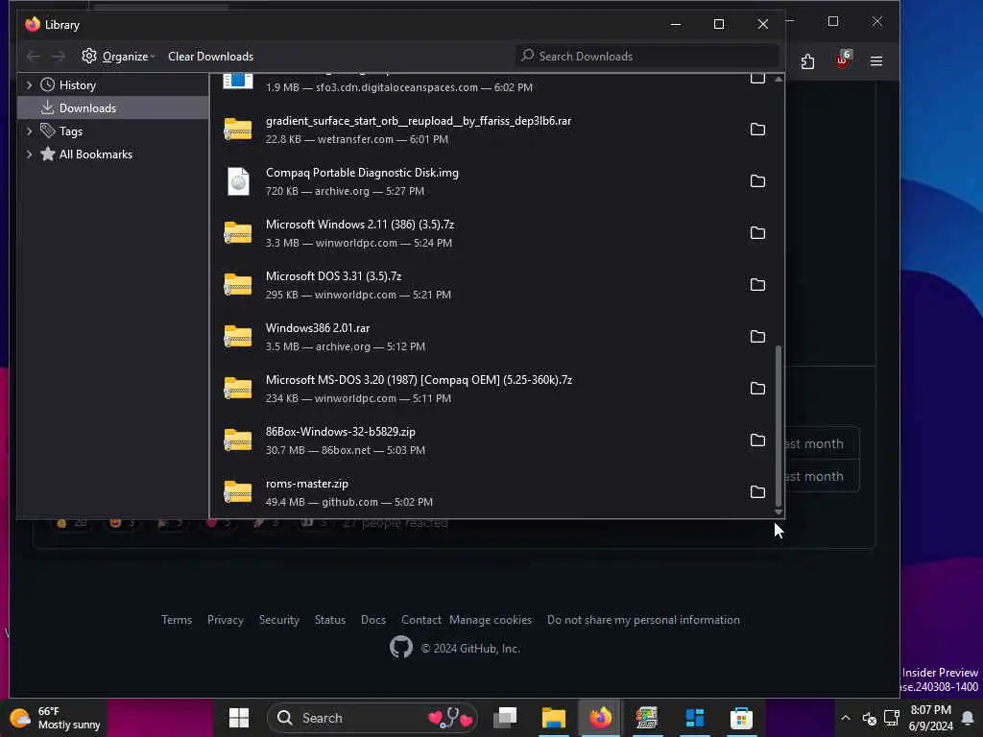Show hidden system tray icons

tap(845, 718)
